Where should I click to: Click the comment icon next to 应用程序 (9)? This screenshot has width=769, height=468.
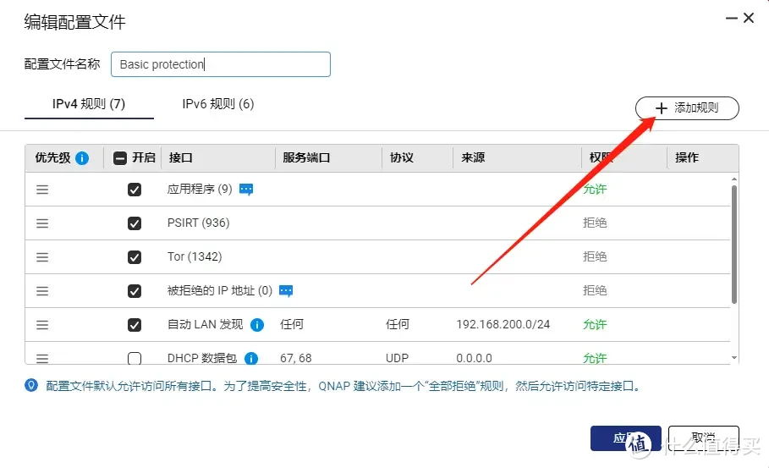coord(246,190)
